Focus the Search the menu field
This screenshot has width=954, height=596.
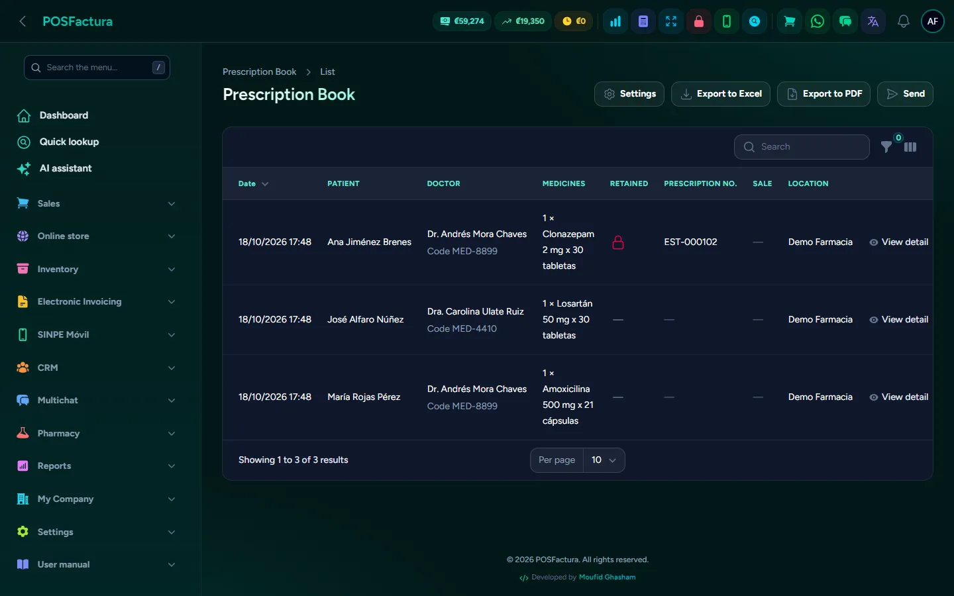tap(97, 68)
